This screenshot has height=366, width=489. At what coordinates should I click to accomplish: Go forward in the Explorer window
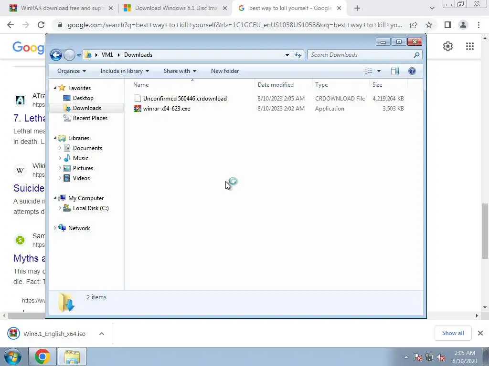click(x=69, y=55)
